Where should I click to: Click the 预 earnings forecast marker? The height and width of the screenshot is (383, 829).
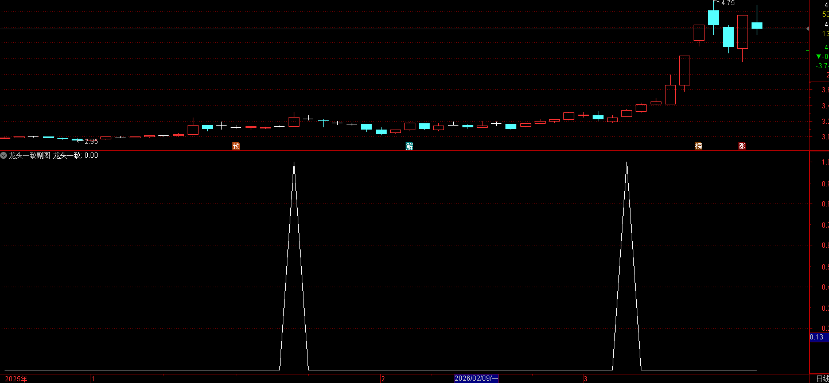236,146
